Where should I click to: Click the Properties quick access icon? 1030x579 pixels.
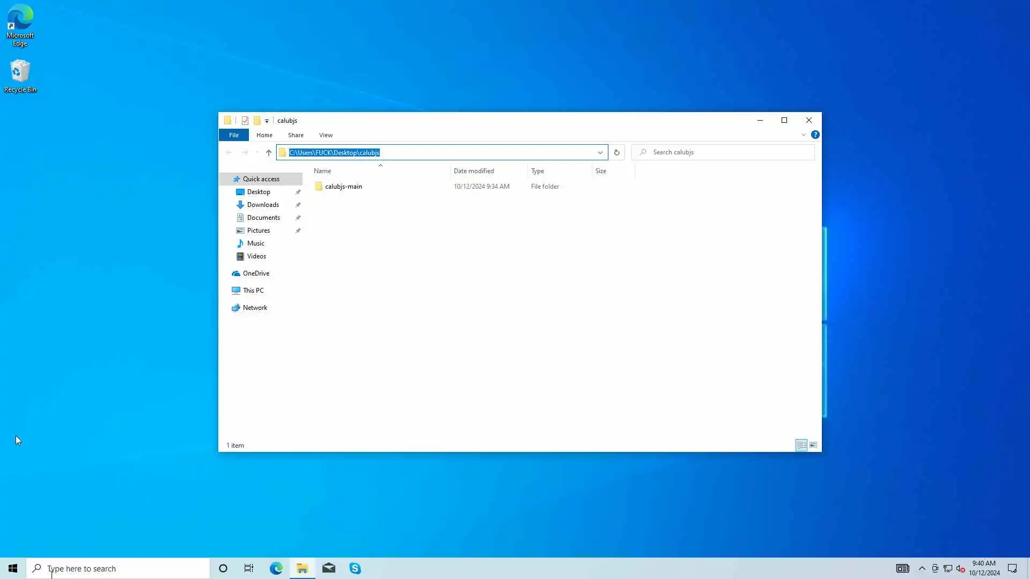point(245,121)
